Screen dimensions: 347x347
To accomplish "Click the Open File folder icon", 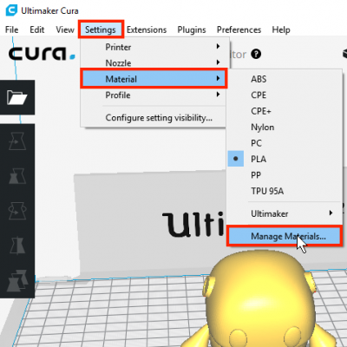I will 17,97.
